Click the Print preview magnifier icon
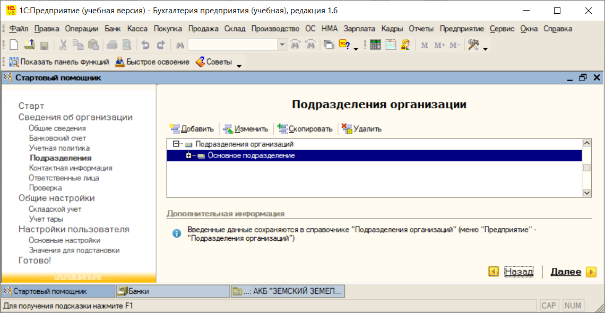The height and width of the screenshot is (313, 605). [x=126, y=45]
